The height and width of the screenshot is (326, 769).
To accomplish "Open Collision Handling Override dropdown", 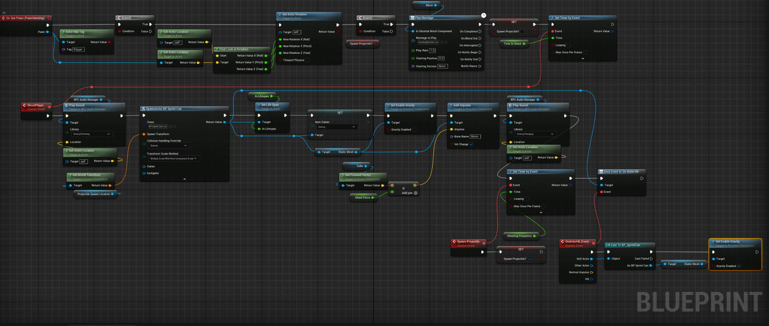I will 168,145.
